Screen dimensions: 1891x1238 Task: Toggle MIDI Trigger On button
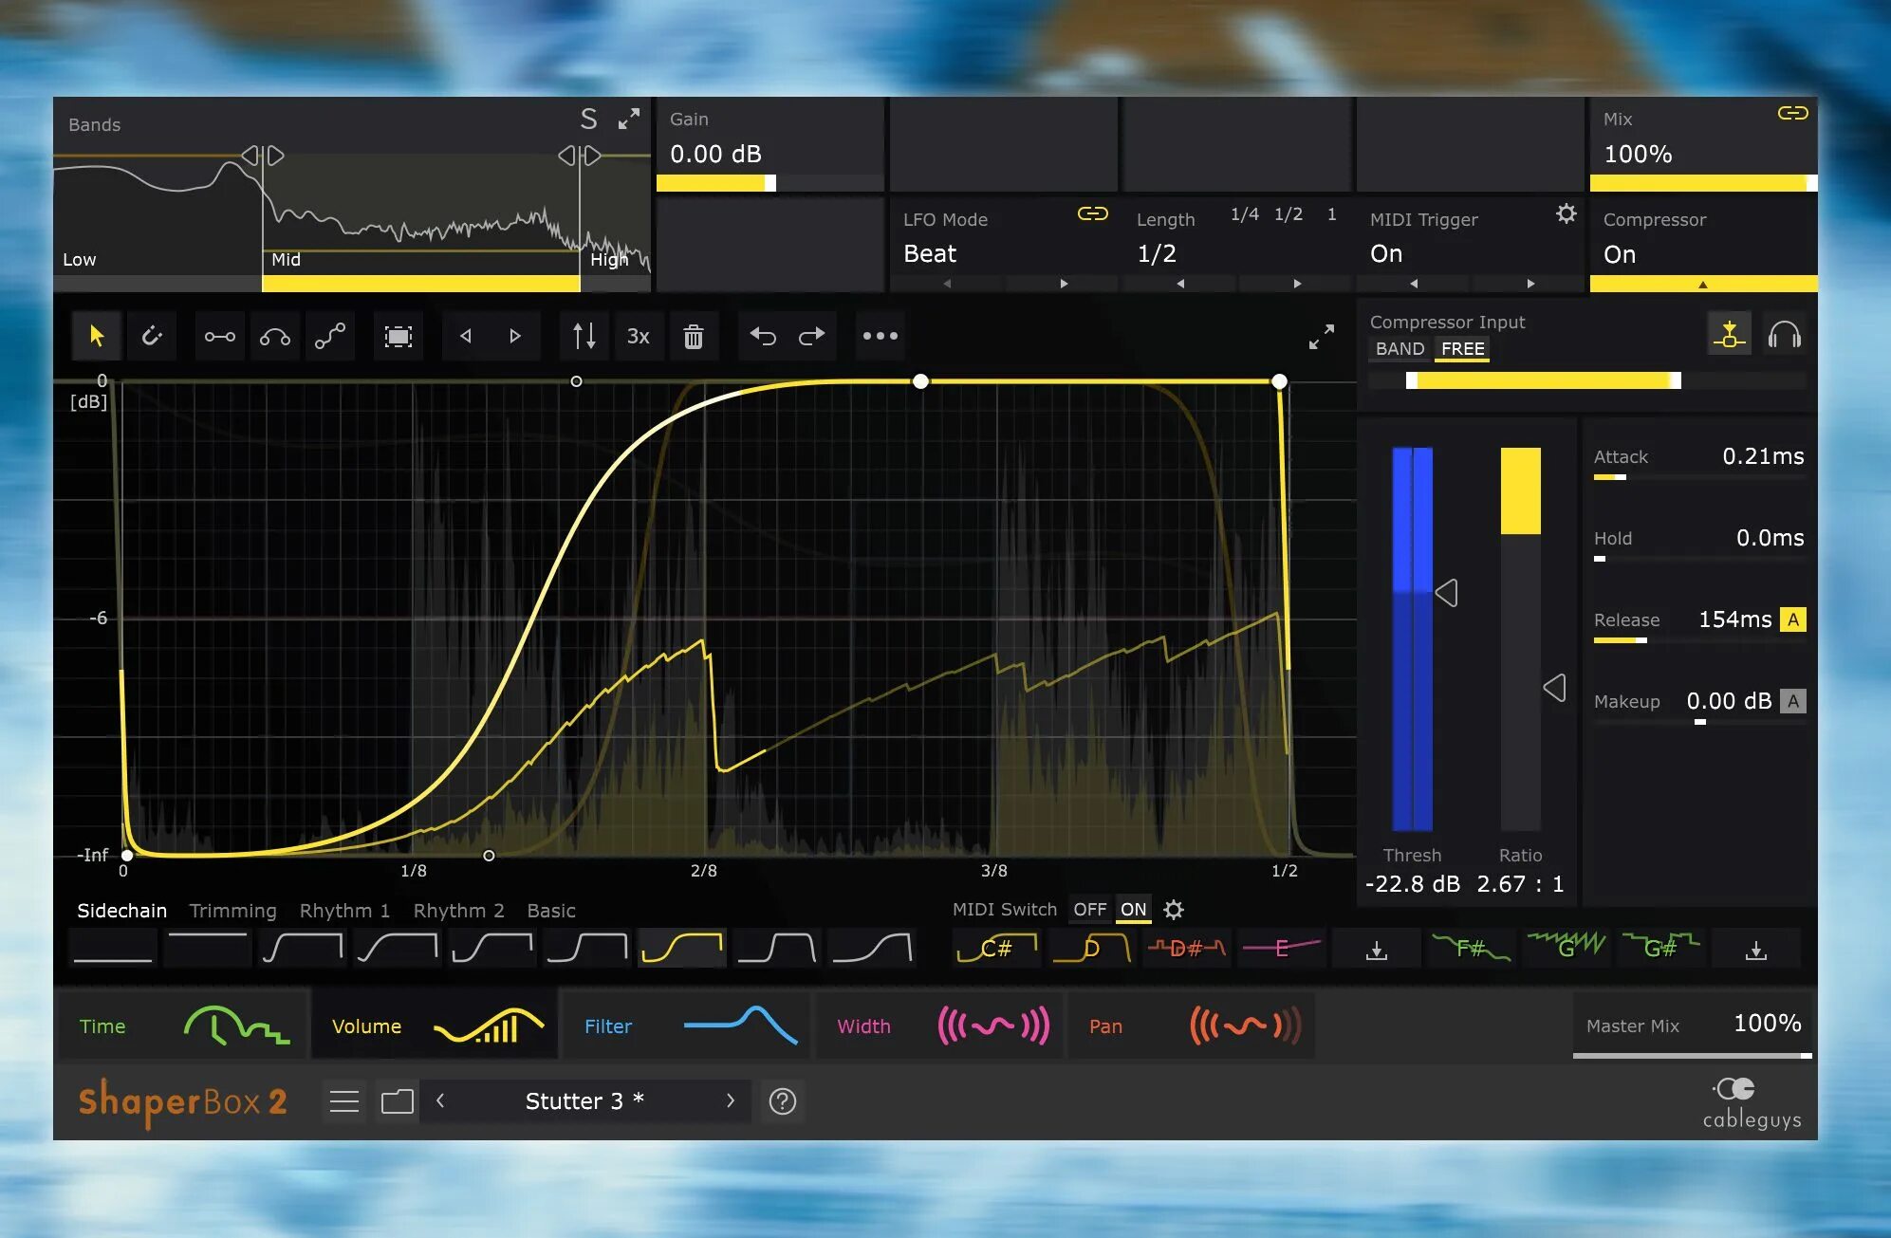(1387, 253)
